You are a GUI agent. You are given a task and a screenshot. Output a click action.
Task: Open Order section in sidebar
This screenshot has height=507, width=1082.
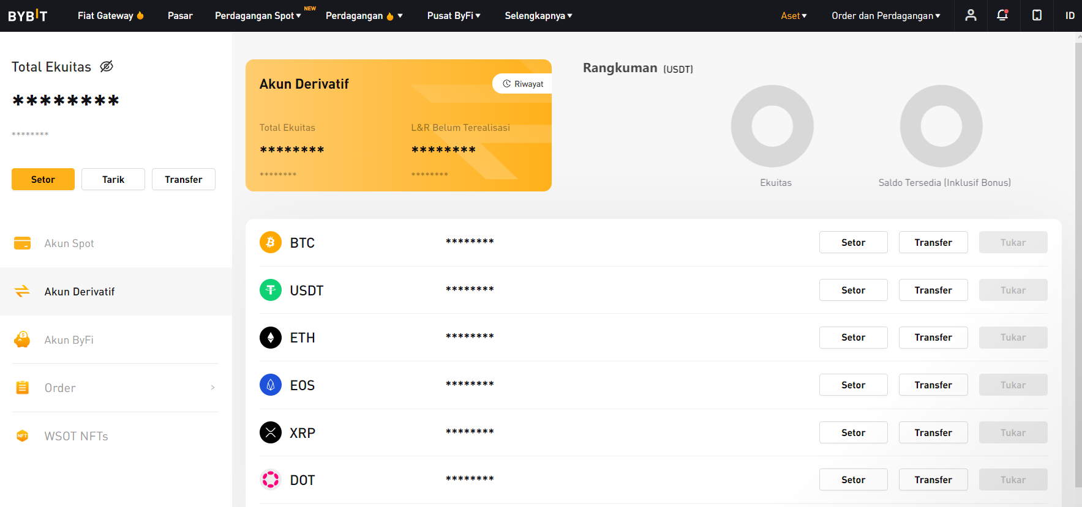[x=116, y=388]
